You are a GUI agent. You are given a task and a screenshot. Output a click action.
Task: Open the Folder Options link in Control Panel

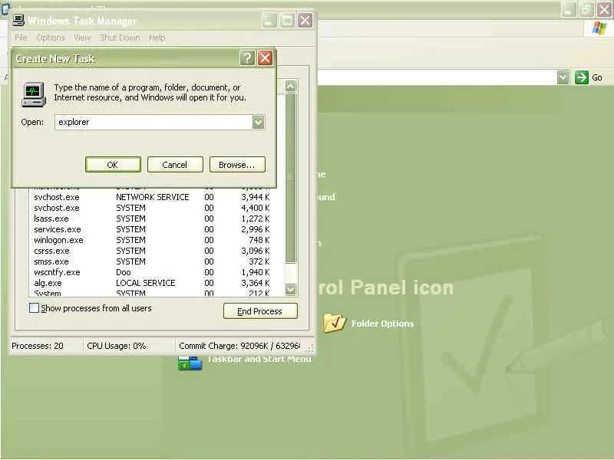(382, 324)
